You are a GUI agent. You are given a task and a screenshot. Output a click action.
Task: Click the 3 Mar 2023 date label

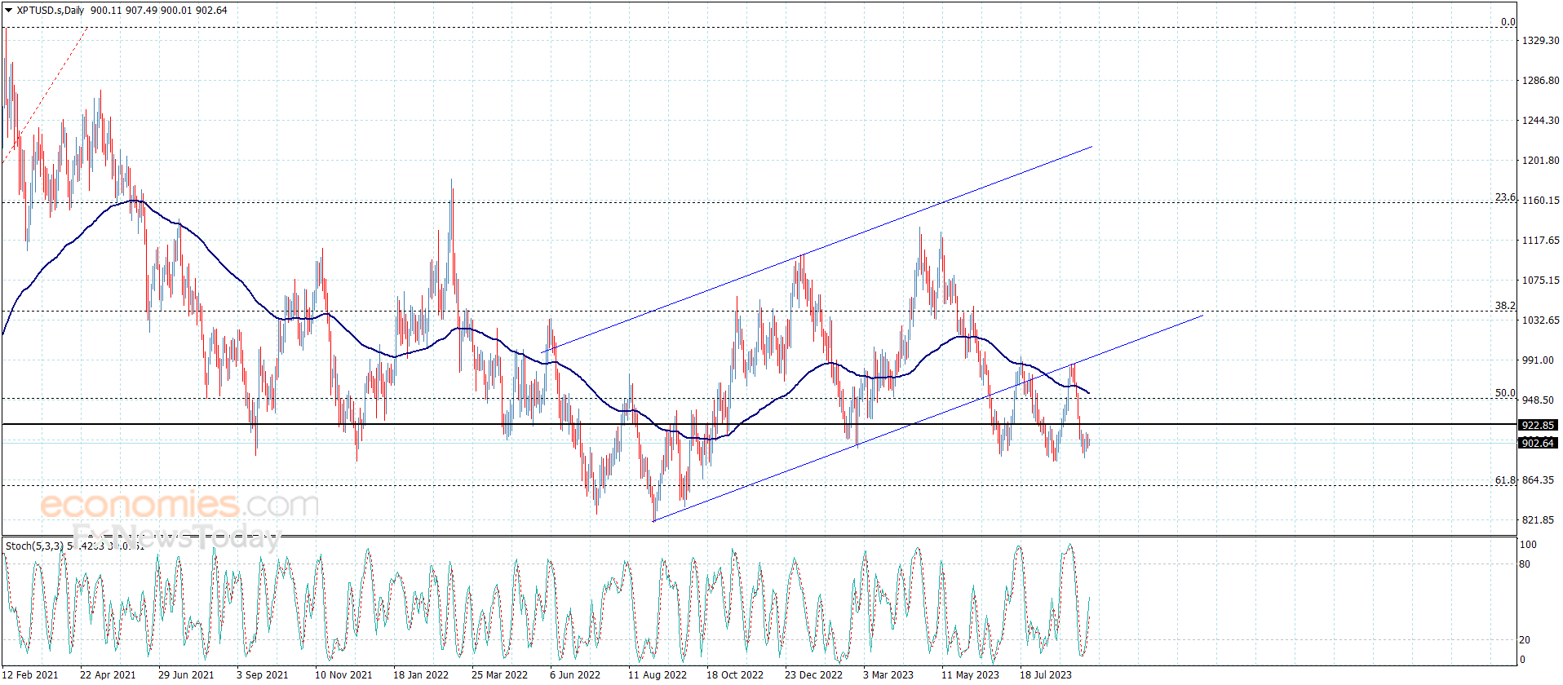pos(888,674)
